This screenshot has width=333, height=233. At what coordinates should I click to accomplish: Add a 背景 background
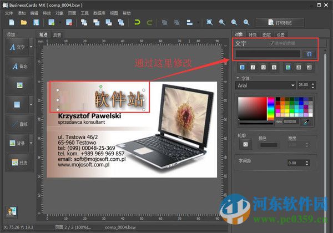coord(17,143)
